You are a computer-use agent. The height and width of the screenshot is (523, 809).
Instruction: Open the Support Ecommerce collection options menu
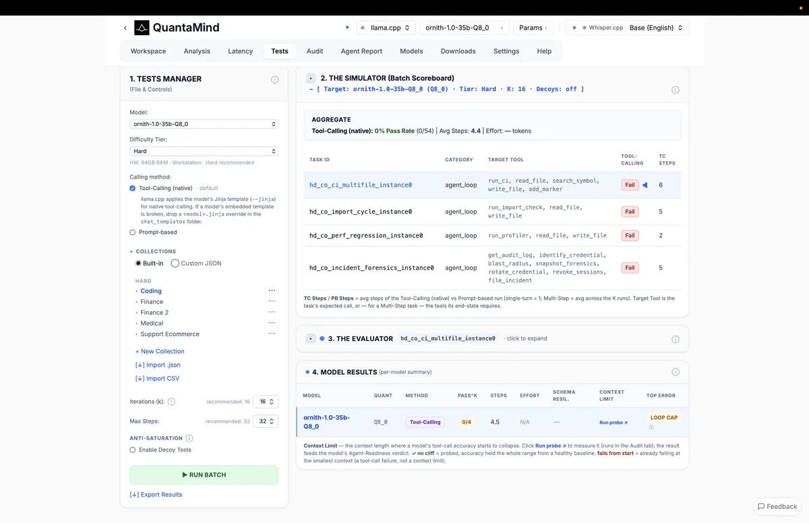(272, 334)
